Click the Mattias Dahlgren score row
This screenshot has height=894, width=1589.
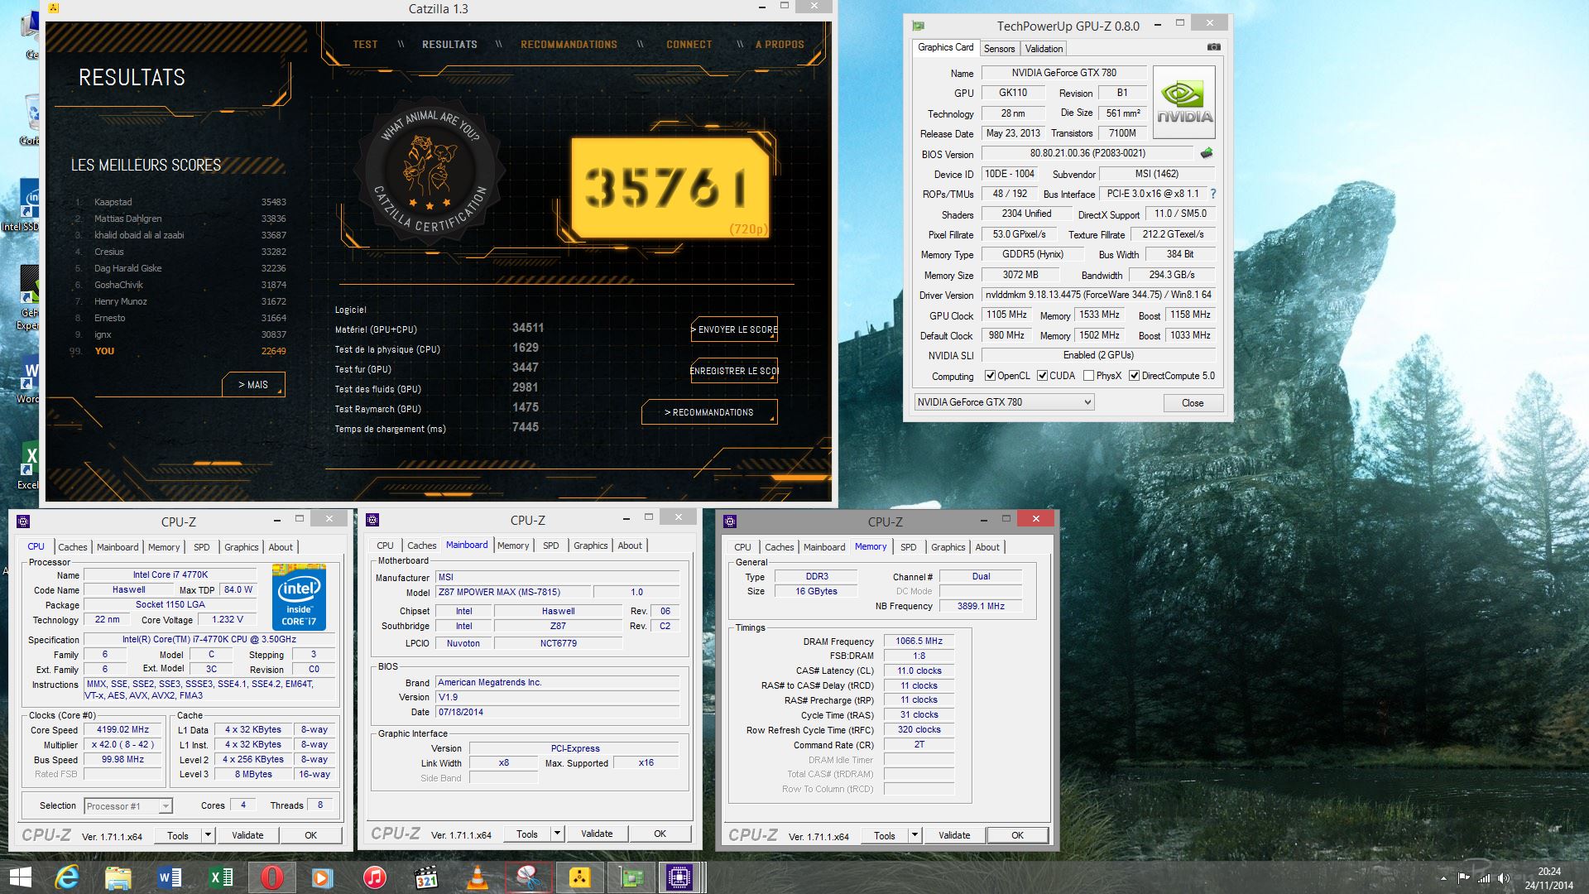tap(178, 219)
